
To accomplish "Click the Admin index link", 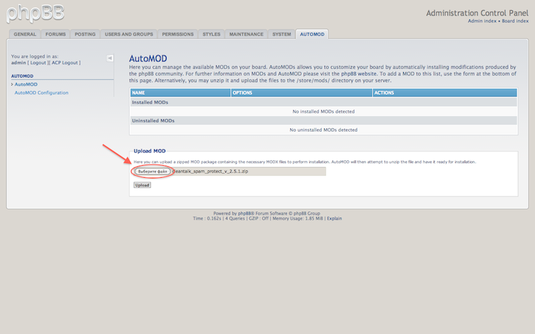I will [481, 21].
